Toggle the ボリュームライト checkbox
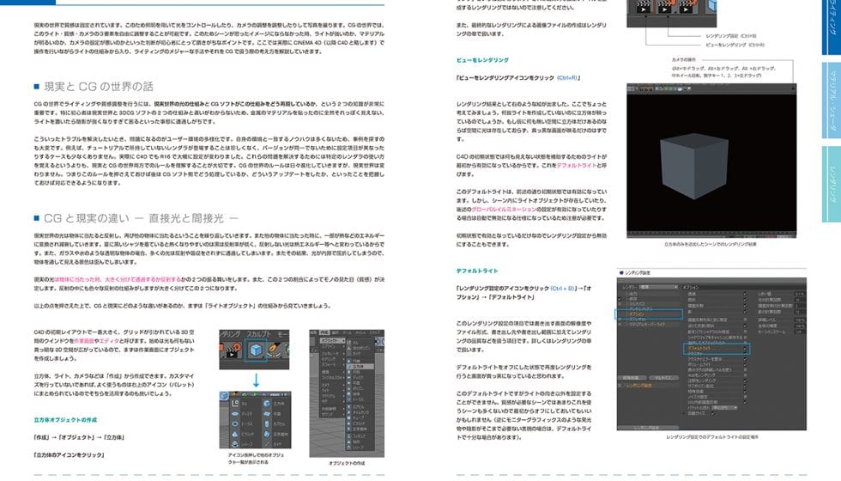This screenshot has width=841, height=481. coord(746,364)
